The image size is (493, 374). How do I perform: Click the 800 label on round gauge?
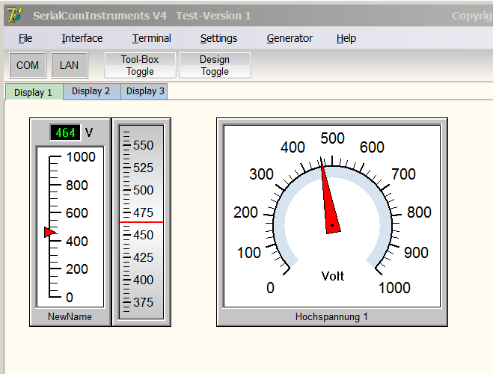point(419,212)
